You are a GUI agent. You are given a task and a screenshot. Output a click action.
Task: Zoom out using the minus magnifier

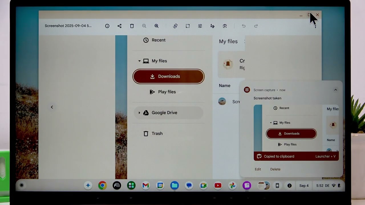pos(144,26)
